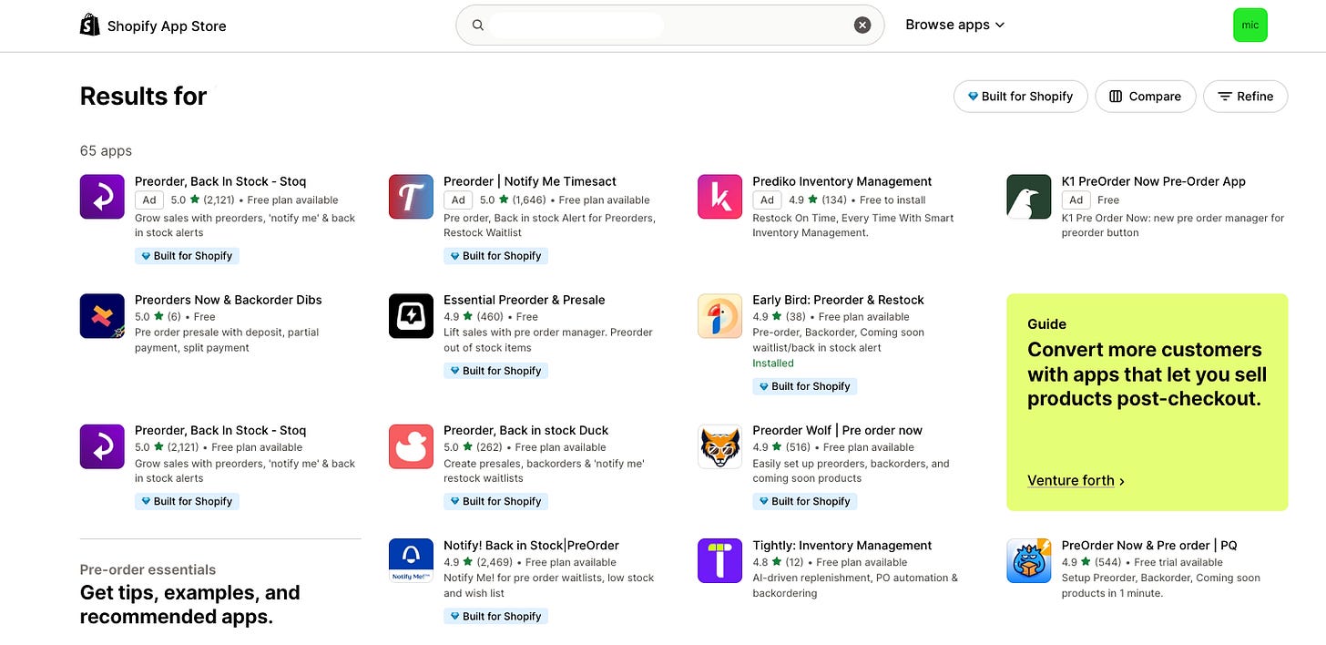Click the Notify! Back in Stock app icon
Image resolution: width=1326 pixels, height=645 pixels.
click(410, 560)
